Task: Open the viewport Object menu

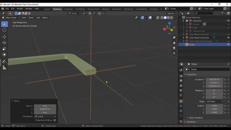Action: pos(45,18)
